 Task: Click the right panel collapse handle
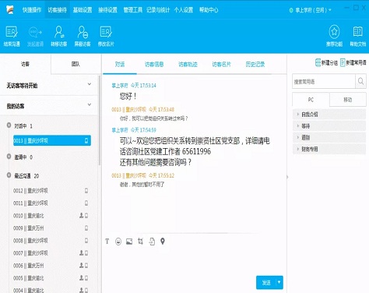287,177
